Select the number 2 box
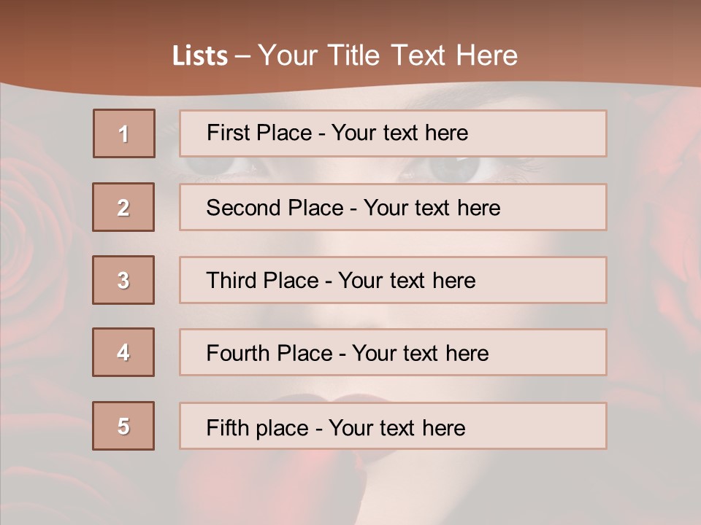The height and width of the screenshot is (525, 701). click(x=123, y=207)
